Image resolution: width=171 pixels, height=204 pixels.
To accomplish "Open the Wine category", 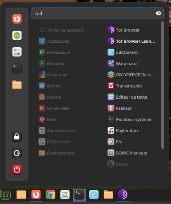I will (x=47, y=119).
